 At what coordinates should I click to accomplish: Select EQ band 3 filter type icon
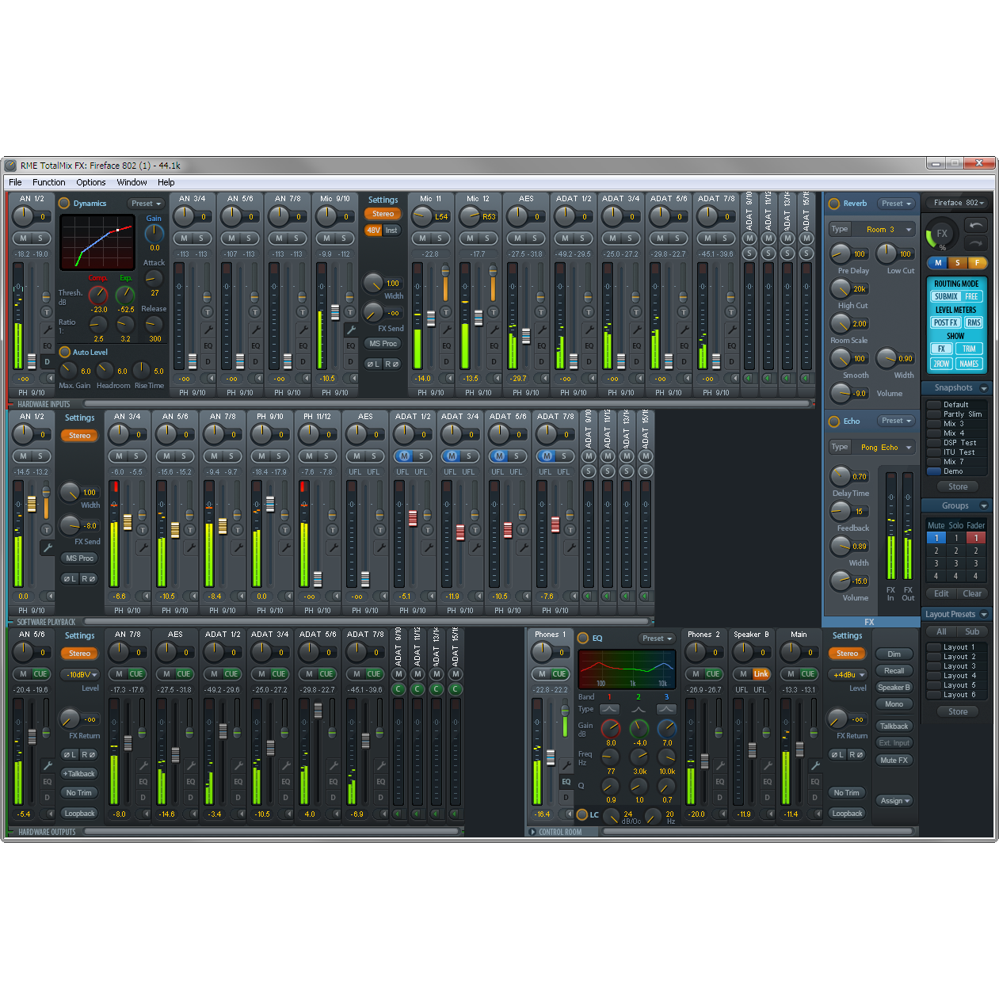pos(666,709)
